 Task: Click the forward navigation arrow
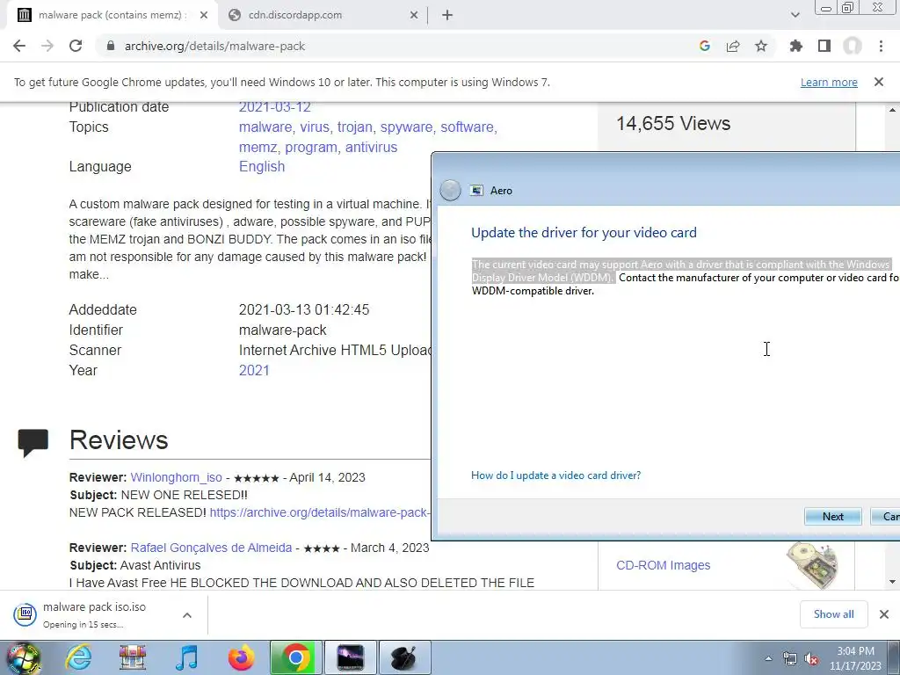tap(47, 46)
